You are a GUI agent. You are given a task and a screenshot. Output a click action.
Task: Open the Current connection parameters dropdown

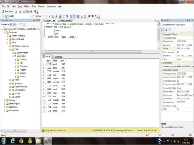click(192, 25)
